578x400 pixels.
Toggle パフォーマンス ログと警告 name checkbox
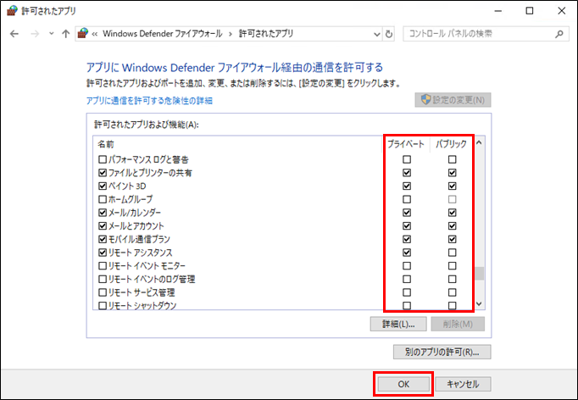(x=103, y=159)
